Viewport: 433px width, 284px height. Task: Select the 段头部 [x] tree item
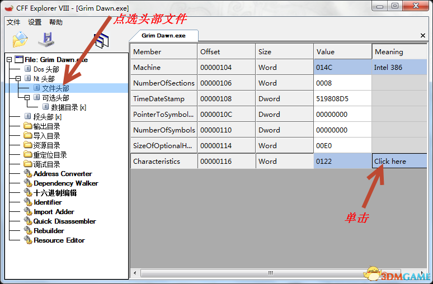click(47, 117)
